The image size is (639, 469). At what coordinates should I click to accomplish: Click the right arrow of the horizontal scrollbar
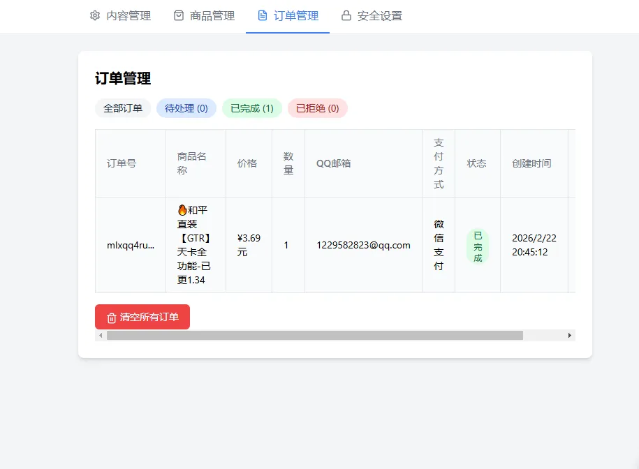coord(569,335)
